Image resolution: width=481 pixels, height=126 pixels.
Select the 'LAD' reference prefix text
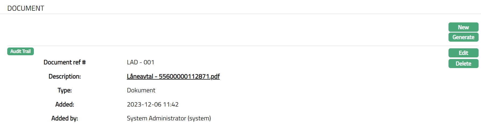(x=132, y=62)
